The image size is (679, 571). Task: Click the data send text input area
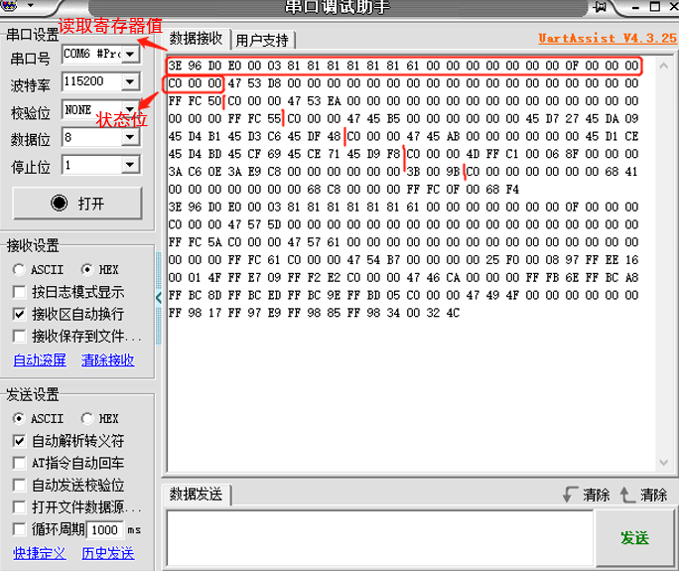pyautogui.click(x=380, y=538)
